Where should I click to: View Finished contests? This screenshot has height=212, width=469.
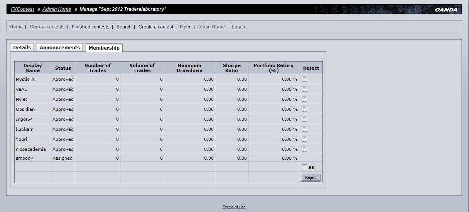91,27
